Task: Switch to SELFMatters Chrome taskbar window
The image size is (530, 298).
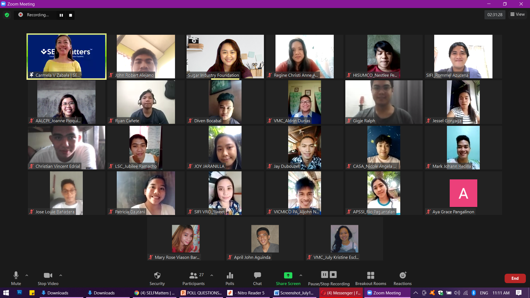Action: 155,293
